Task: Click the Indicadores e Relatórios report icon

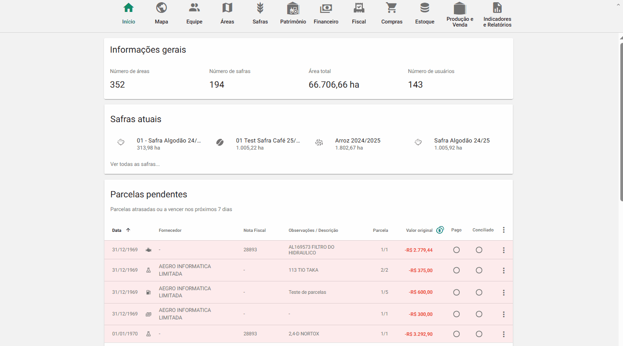Action: 497,8
